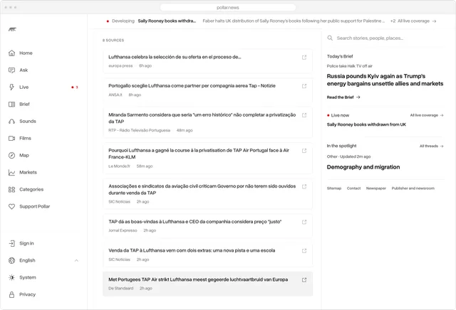The width and height of the screenshot is (456, 310).
Task: Open the Ask chat icon
Action: (11, 70)
